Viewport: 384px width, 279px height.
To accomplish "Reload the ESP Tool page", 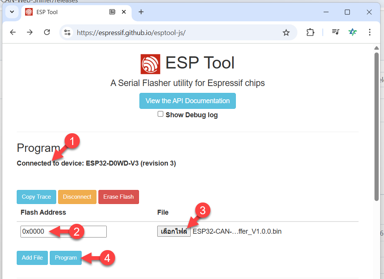I will click(47, 32).
